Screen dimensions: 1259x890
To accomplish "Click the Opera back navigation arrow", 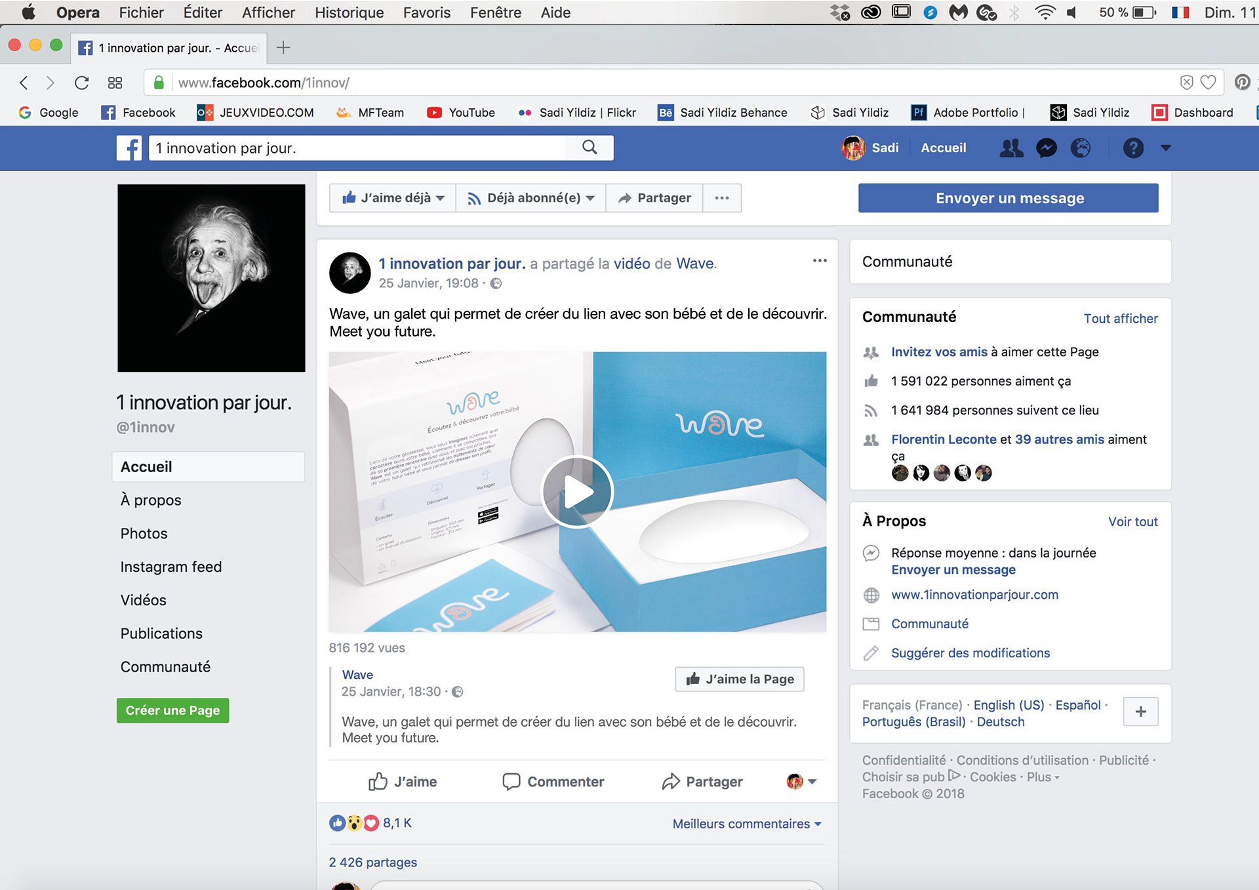I will [x=24, y=83].
